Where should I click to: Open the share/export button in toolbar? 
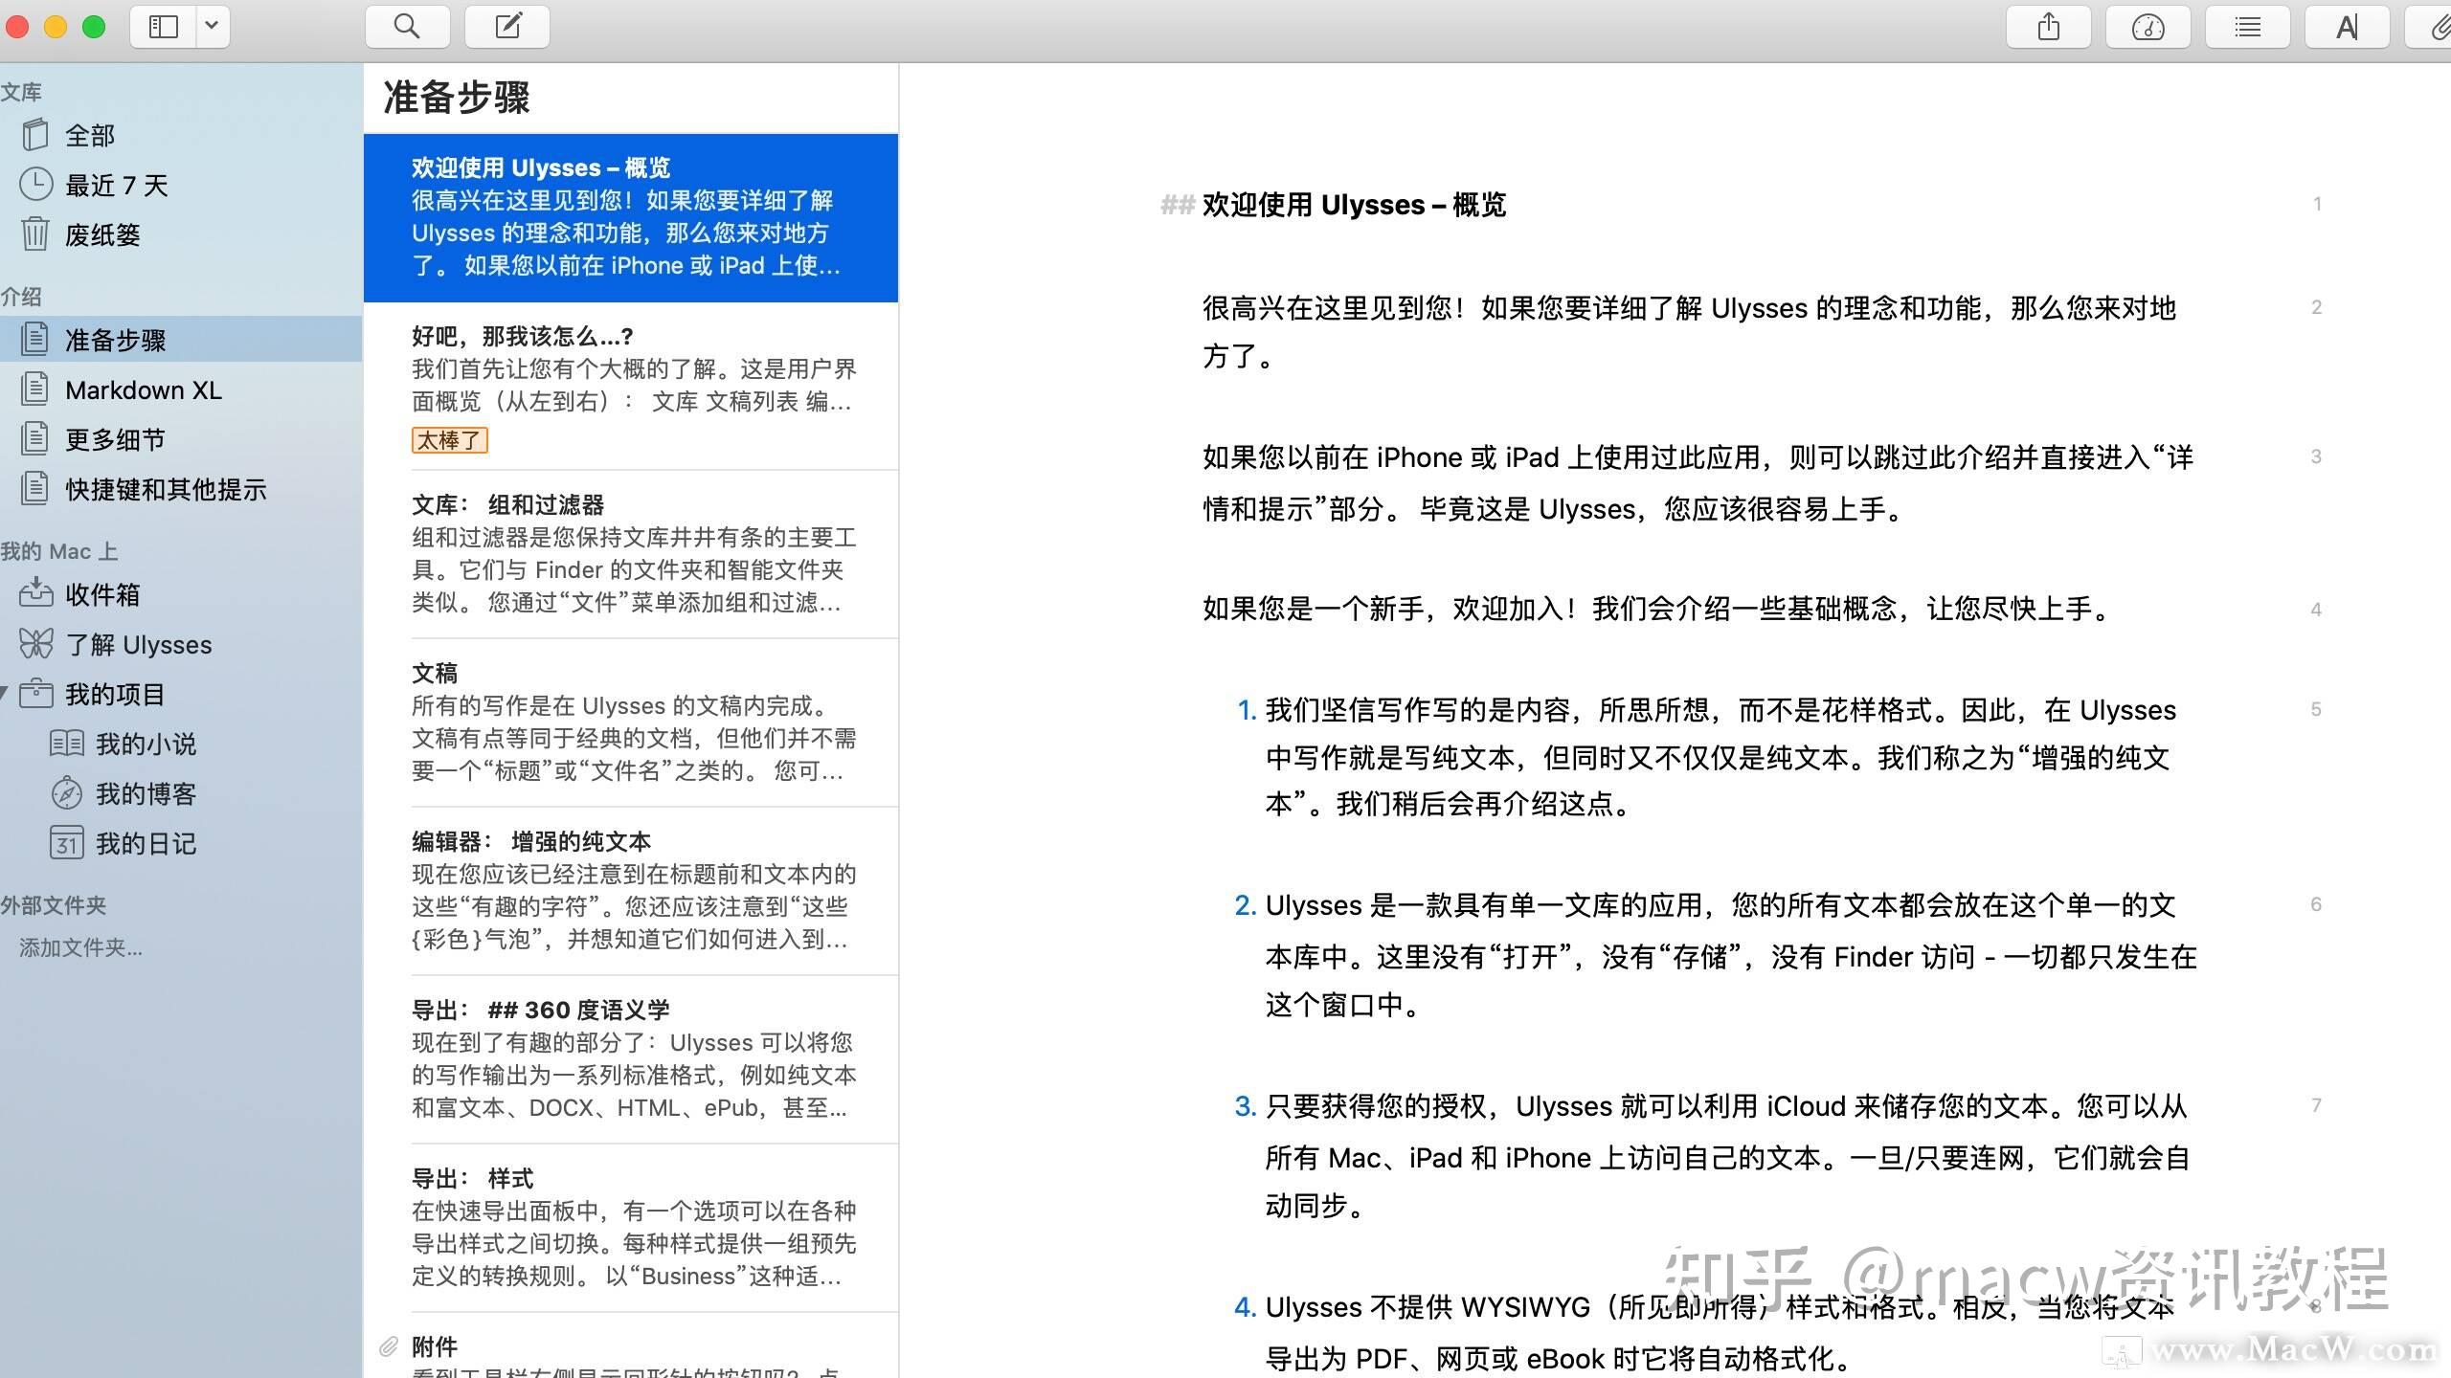(x=2048, y=26)
